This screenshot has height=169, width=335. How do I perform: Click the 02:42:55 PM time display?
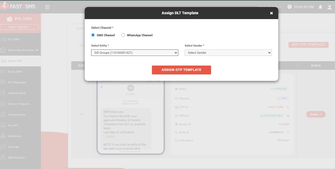tap(304, 7)
